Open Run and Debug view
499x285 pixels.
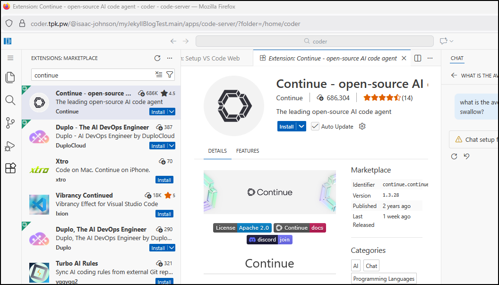[x=10, y=146]
